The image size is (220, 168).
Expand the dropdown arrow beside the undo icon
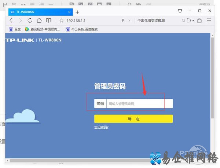[193, 21]
